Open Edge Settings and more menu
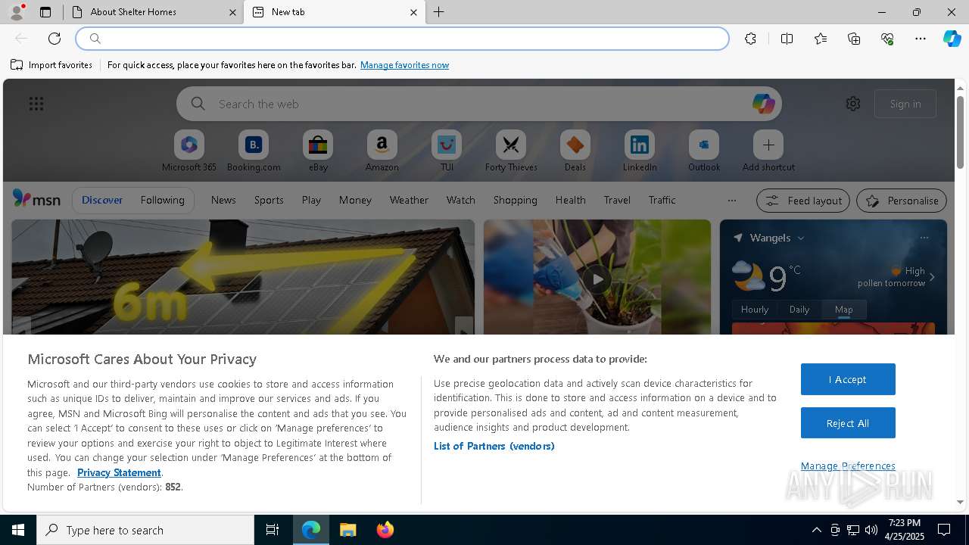 pyautogui.click(x=921, y=39)
